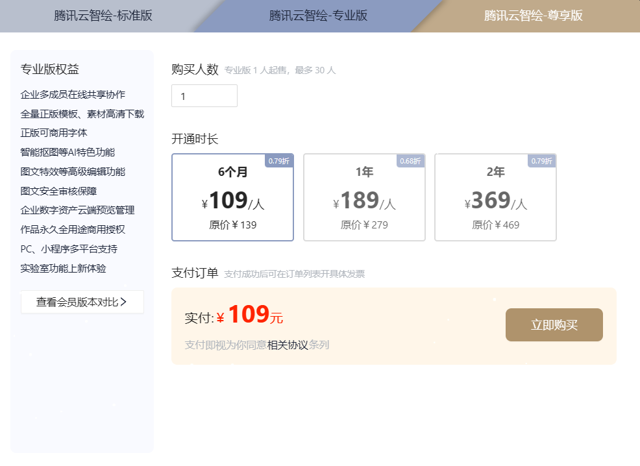Click 全量正版模板、素材高清下载 benefit text
This screenshot has height=466, width=640.
[82, 114]
